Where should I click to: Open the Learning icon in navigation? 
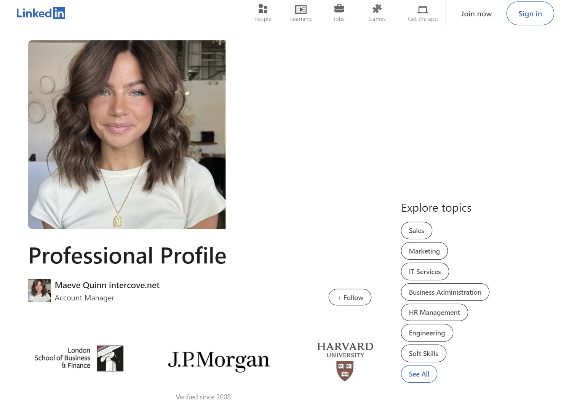tap(301, 9)
